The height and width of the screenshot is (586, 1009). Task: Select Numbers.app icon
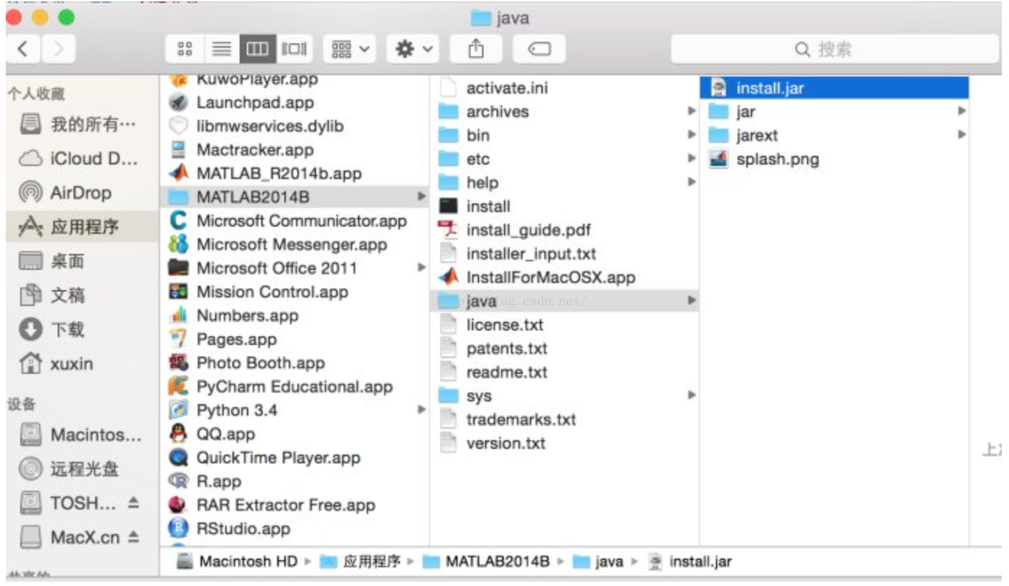pyautogui.click(x=178, y=315)
